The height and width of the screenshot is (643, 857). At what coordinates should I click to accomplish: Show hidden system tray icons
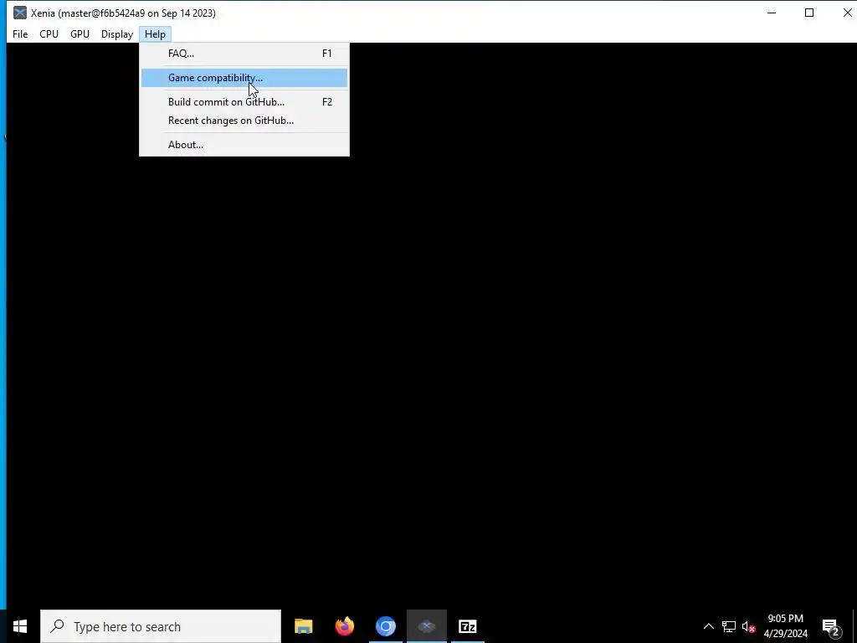tap(708, 626)
